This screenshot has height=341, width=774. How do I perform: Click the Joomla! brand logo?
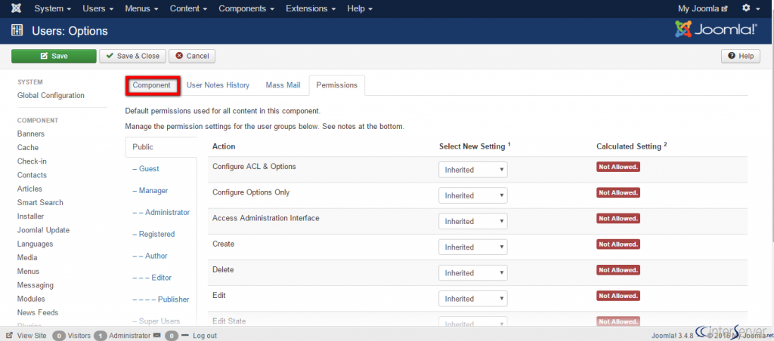point(717,30)
